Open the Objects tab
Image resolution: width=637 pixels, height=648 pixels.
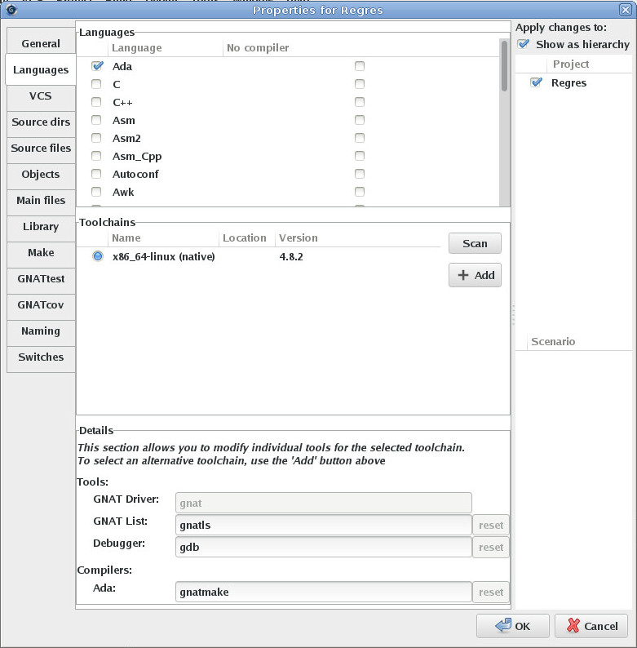click(x=41, y=174)
